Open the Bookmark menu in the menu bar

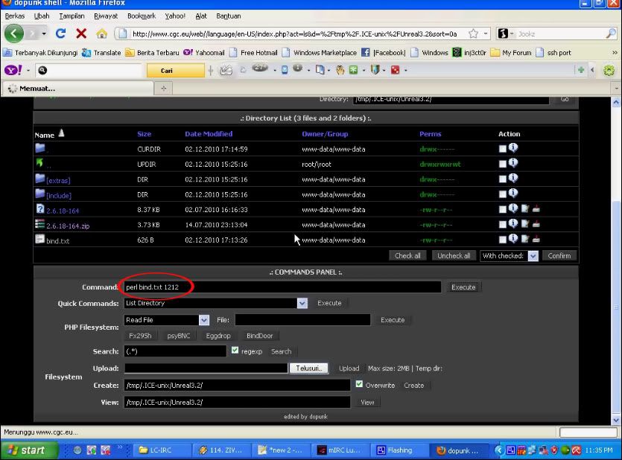coord(142,16)
